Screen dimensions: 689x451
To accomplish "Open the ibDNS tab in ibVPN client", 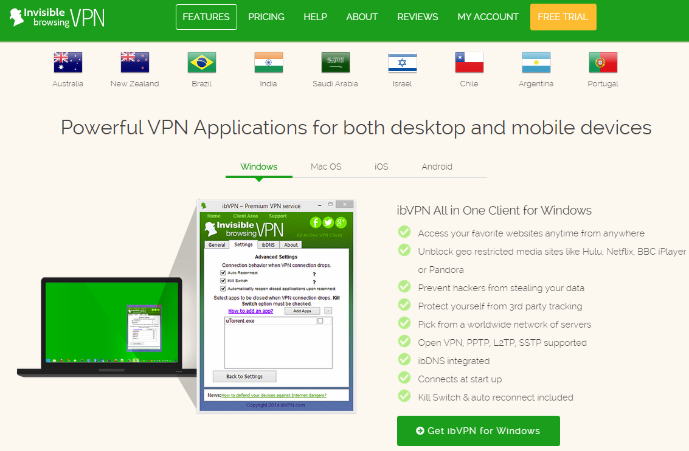I will coord(268,245).
